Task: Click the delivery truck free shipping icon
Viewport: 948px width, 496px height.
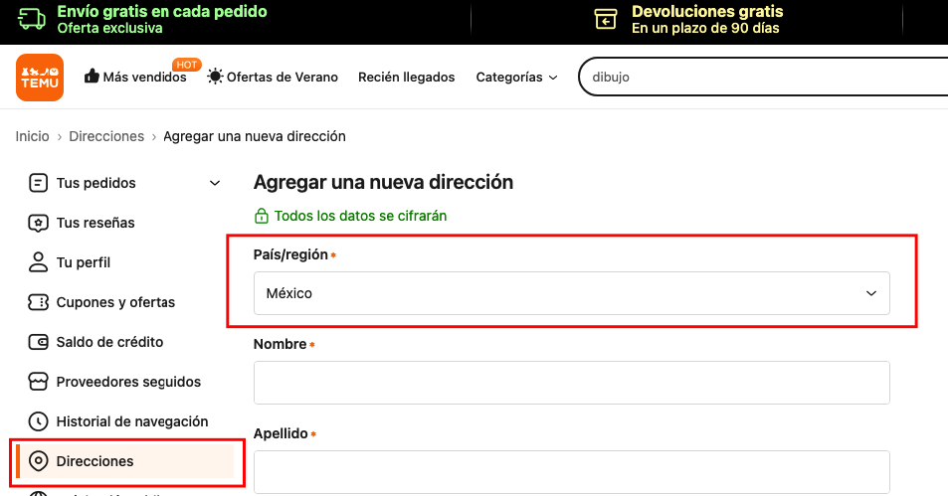Action: coord(32,19)
